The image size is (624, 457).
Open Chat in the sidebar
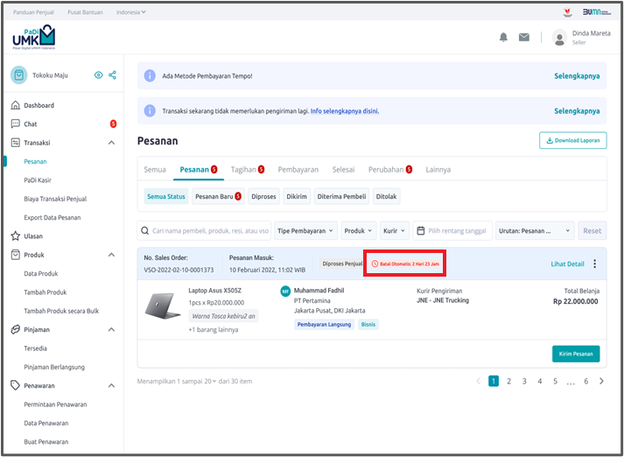(x=31, y=124)
